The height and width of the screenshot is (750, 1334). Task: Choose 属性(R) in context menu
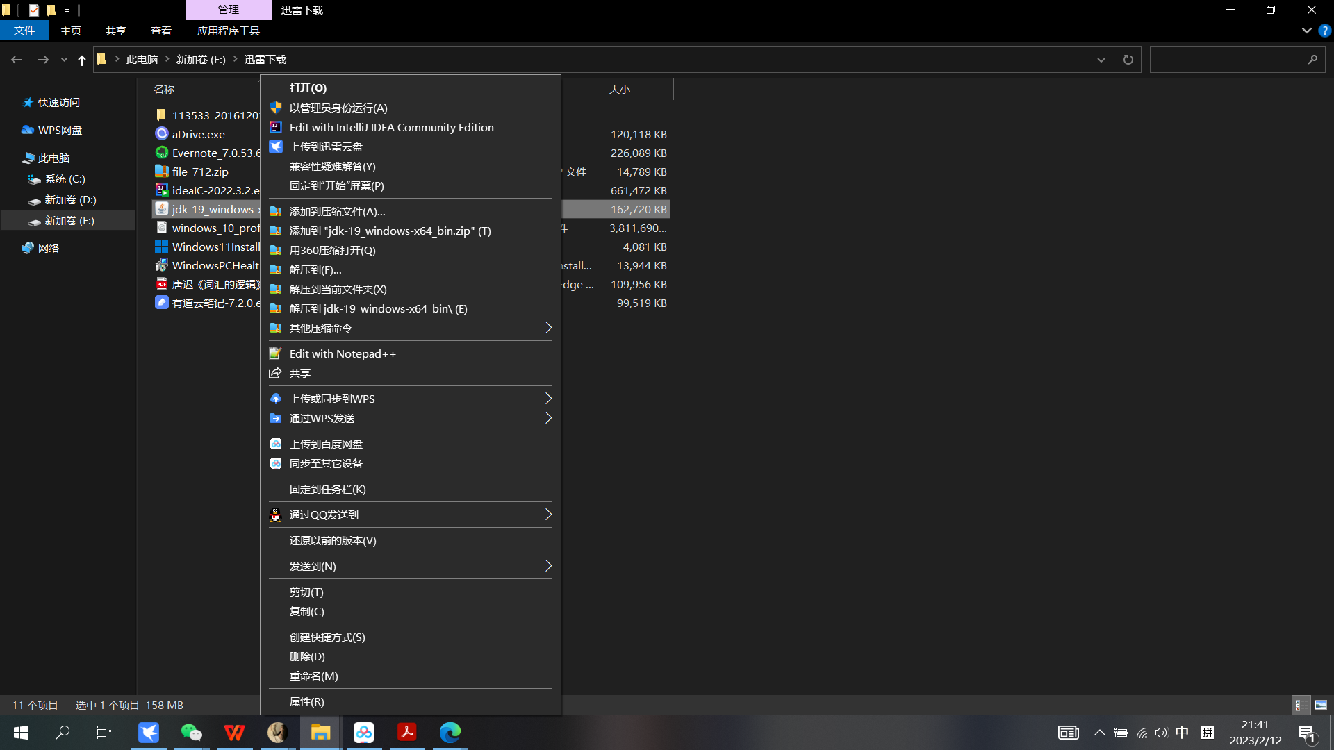[410, 701]
